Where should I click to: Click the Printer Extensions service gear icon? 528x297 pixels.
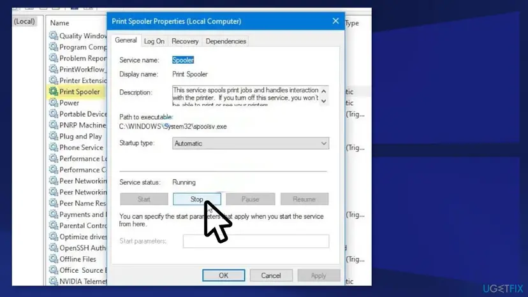coord(53,80)
